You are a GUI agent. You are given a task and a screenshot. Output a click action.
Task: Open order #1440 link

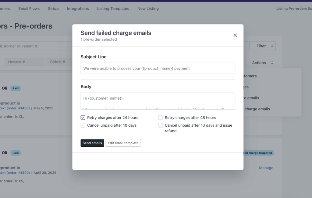coord(18,173)
